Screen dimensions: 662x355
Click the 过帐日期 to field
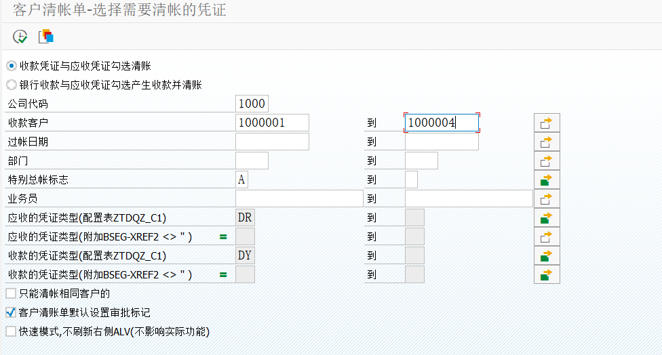[442, 142]
